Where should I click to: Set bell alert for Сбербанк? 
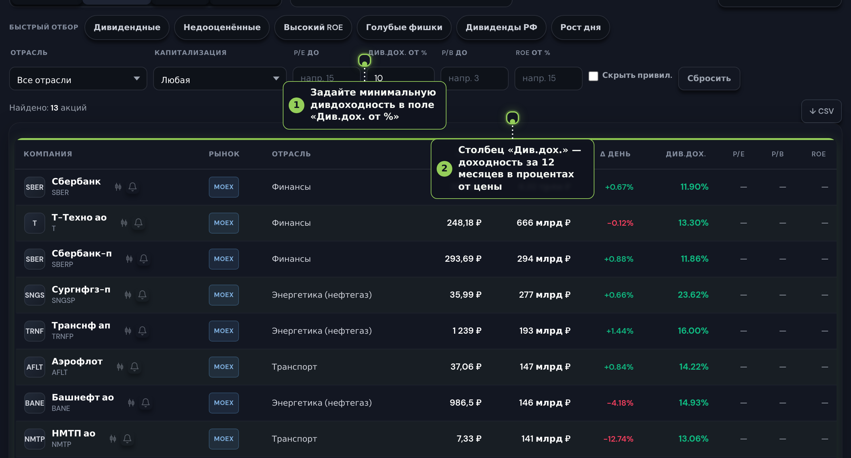[133, 186]
